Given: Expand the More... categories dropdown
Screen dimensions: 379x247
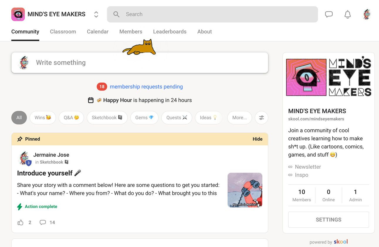Looking at the screenshot, I should click(240, 118).
